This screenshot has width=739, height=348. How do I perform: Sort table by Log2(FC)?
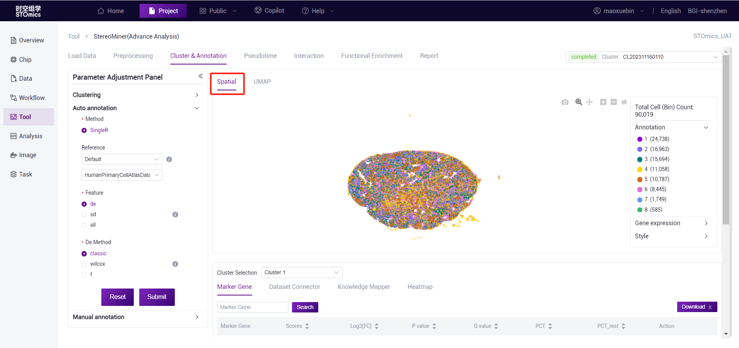pos(377,326)
